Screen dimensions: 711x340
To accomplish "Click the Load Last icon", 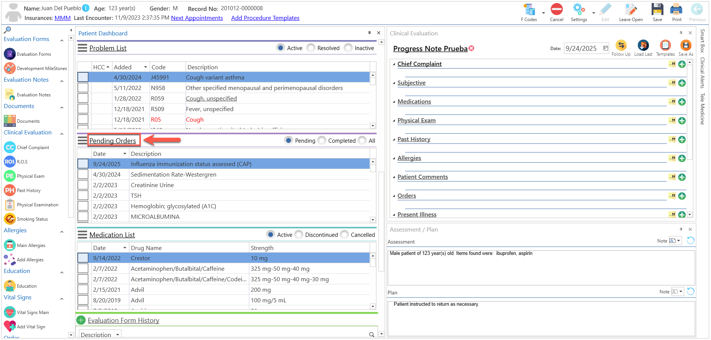I will pyautogui.click(x=643, y=46).
